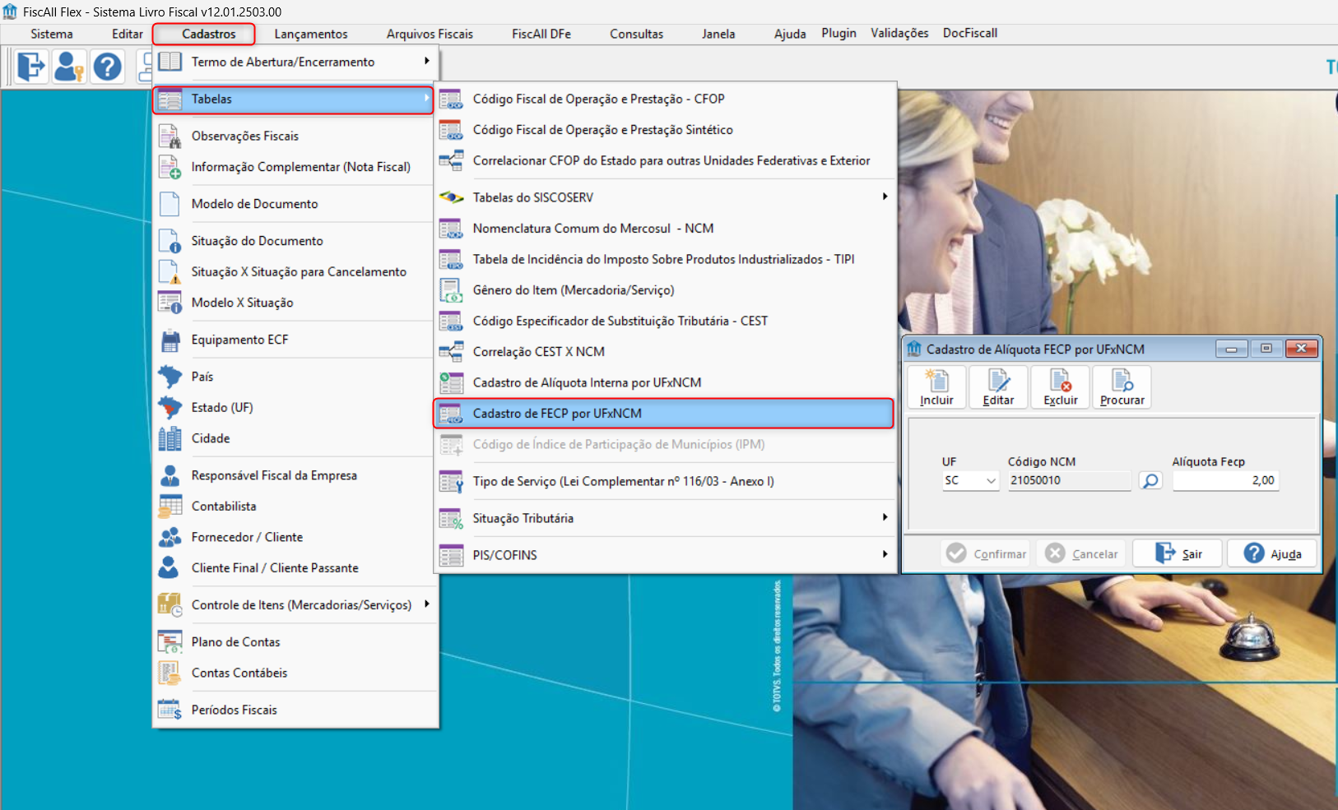Click the Períodos Fiscais calendar icon
1338x810 pixels.
[x=170, y=710]
